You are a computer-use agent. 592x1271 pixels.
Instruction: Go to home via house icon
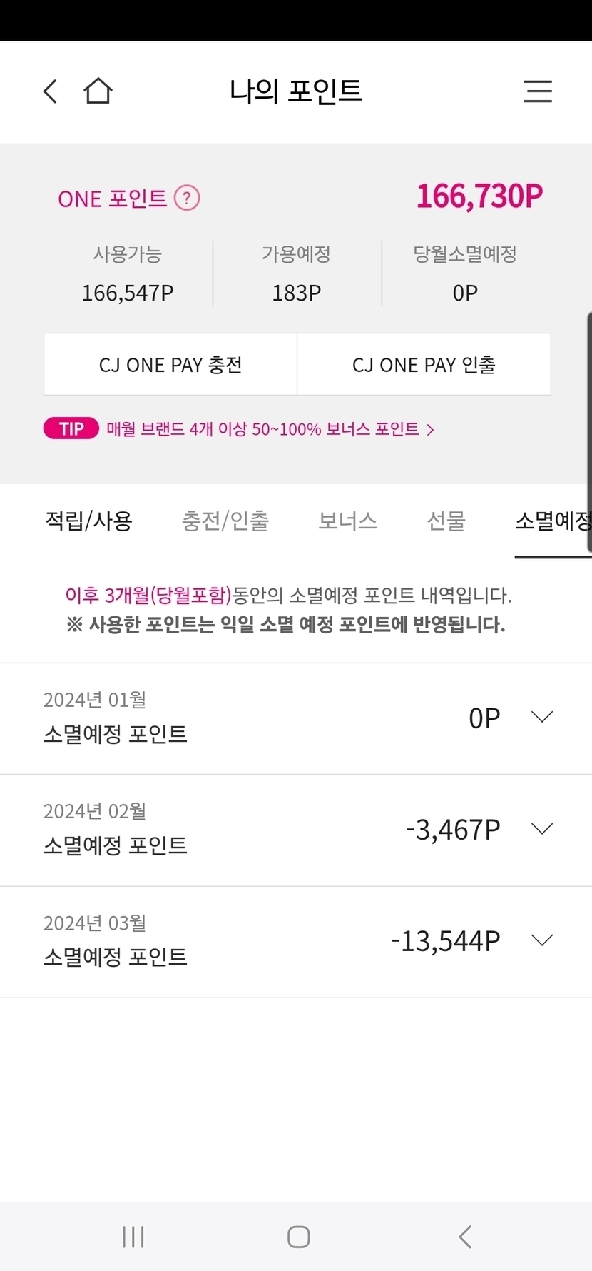98,91
